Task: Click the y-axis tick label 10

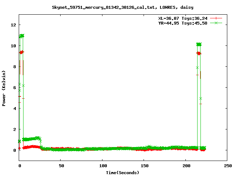Action: tap(13, 46)
